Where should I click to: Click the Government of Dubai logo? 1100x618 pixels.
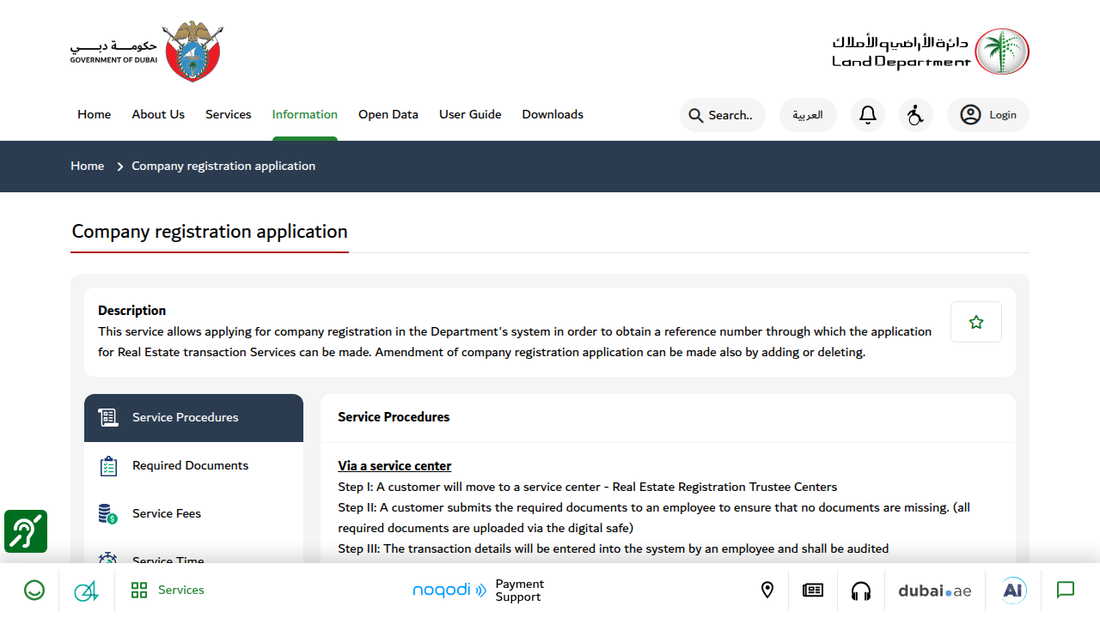click(x=147, y=51)
